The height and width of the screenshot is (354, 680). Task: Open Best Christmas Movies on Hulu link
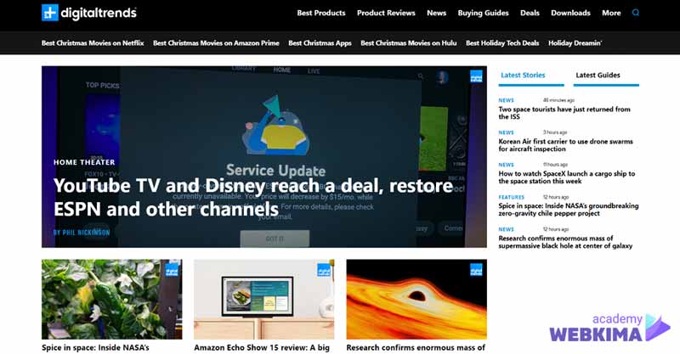[409, 43]
